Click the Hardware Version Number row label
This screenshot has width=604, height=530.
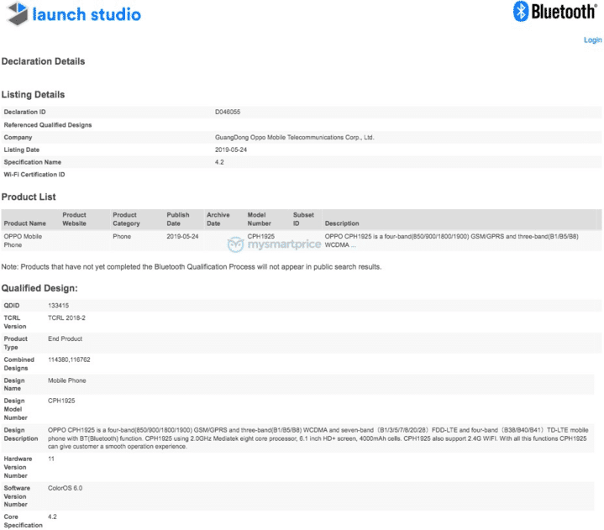point(18,467)
